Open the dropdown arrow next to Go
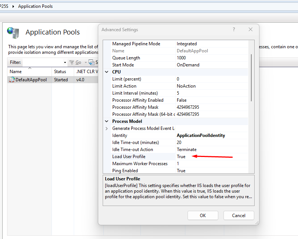Image resolution: width=298 pixels, height=239 pixels. tap(85, 62)
